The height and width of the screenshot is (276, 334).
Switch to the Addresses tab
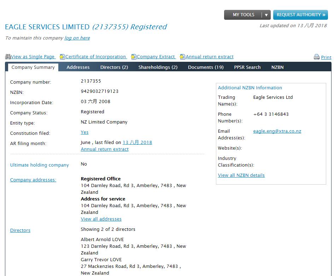pyautogui.click(x=78, y=67)
